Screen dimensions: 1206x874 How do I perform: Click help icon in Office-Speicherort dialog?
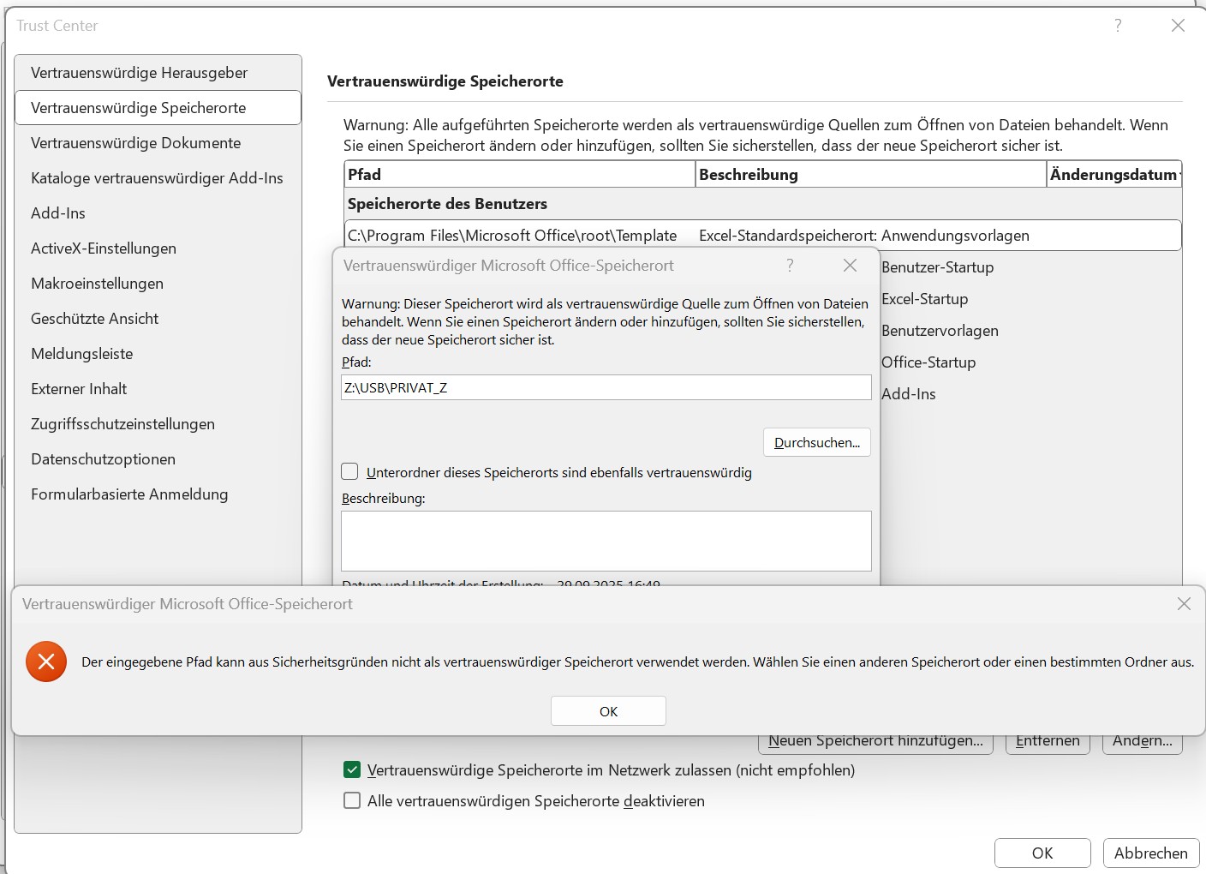(790, 266)
